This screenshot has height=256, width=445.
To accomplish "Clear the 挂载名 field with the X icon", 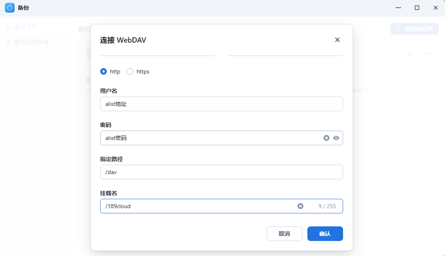I will pos(300,206).
